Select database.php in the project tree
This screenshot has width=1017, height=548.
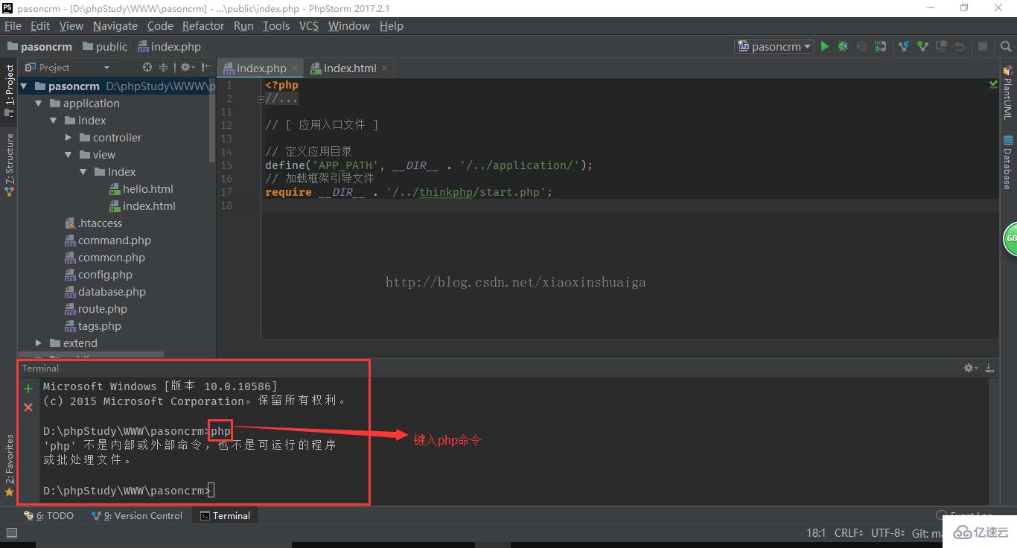105,292
